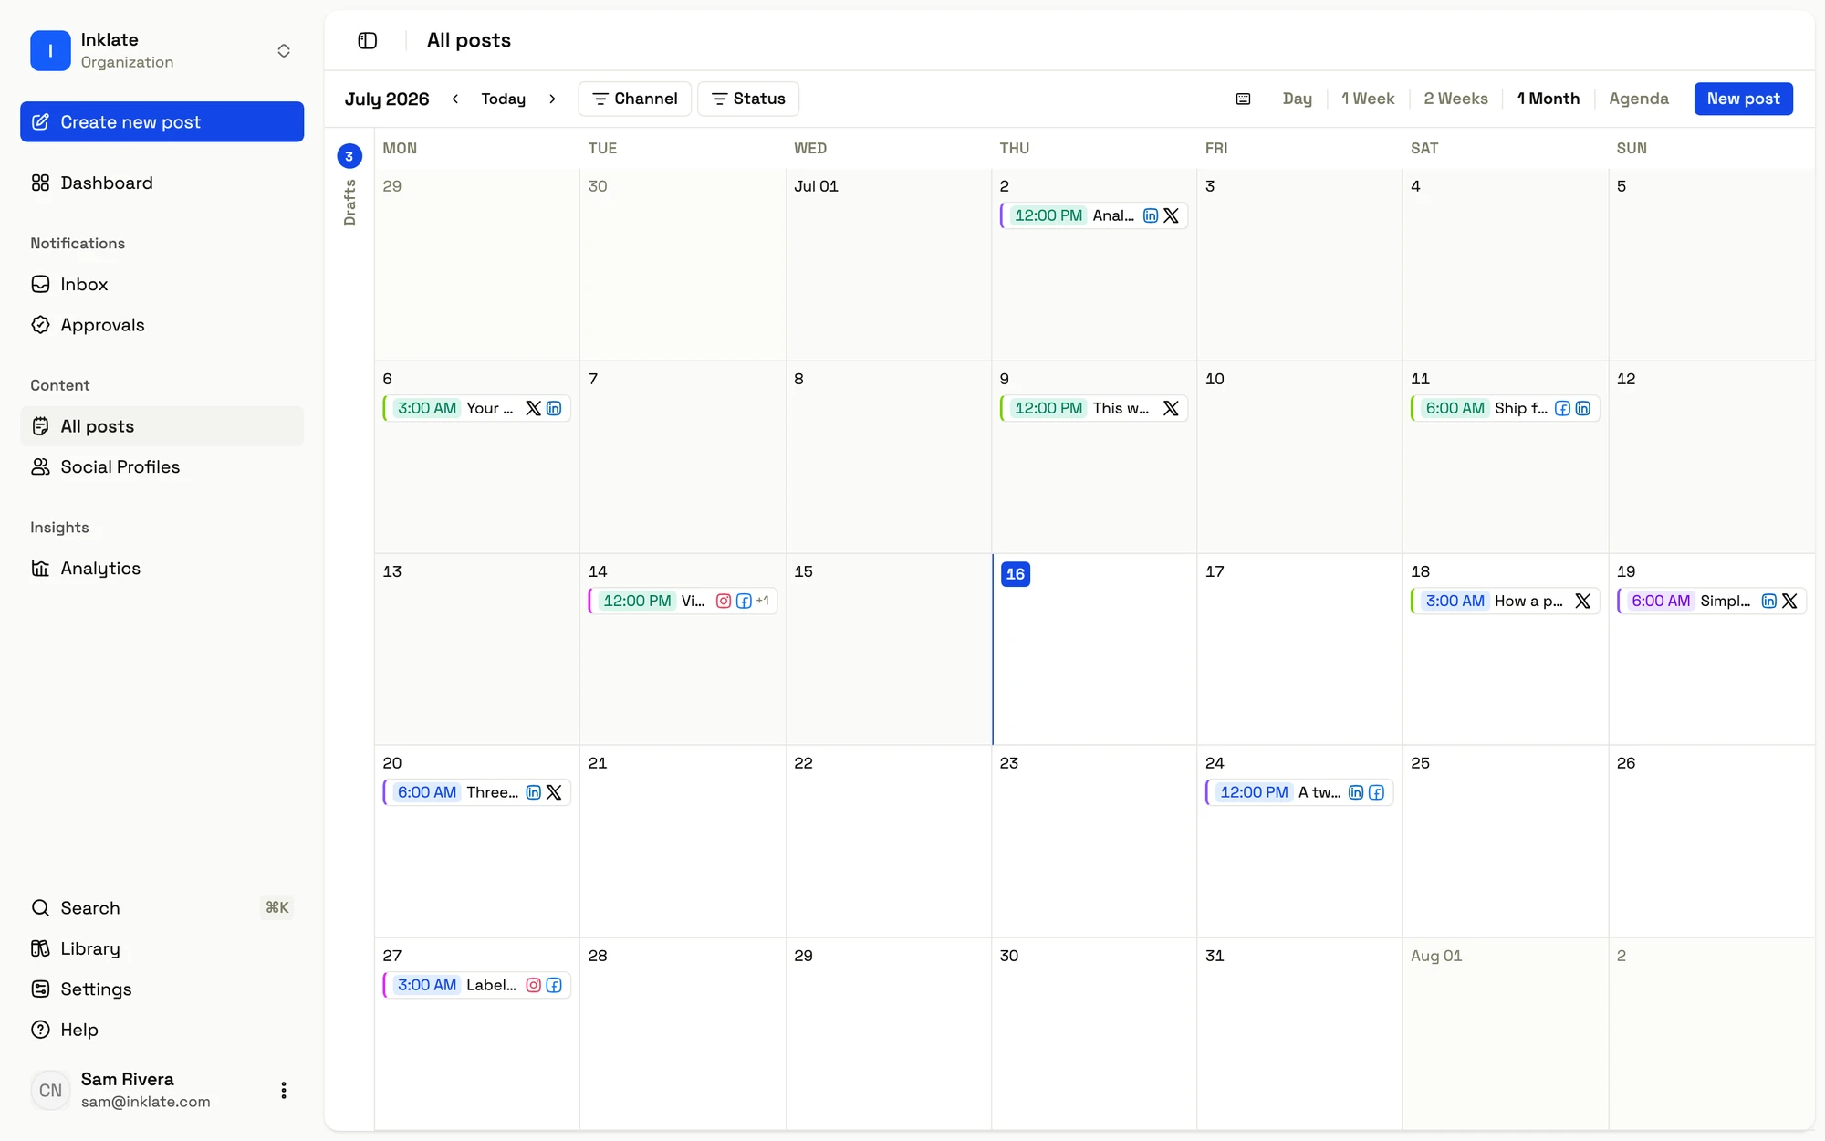Click Instagram icon on July 14 post
The height and width of the screenshot is (1141, 1825).
pyautogui.click(x=723, y=601)
